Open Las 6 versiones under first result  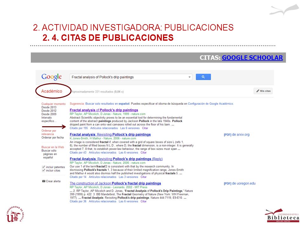[x=130, y=128]
